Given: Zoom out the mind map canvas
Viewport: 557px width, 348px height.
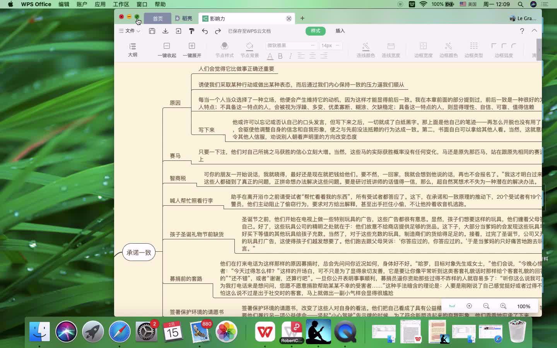Looking at the screenshot, I should click(x=486, y=306).
